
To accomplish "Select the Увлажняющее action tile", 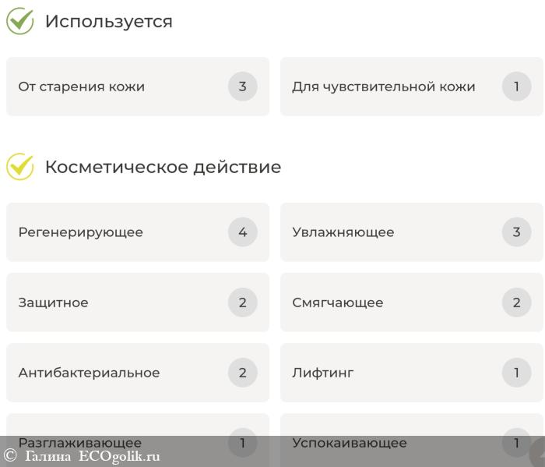I will [389, 232].
